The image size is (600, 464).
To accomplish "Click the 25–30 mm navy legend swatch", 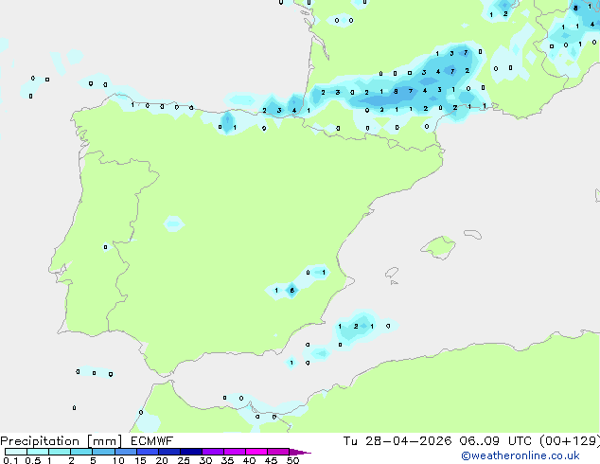I will [x=190, y=452].
